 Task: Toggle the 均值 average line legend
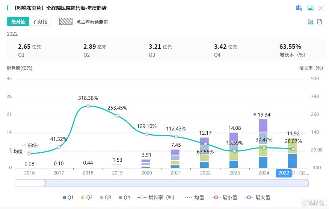point(194,197)
